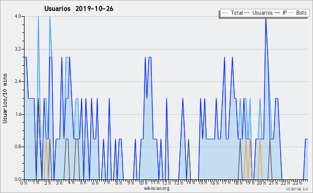Screen dimensions: 313x193
Task: Click the 2.4 y-axis value
Action: (x=18, y=81)
